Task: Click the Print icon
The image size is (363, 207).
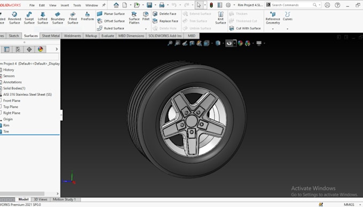Action: tap(162, 5)
